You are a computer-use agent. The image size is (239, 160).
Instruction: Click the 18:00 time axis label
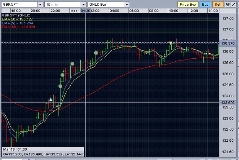[x=16, y=11]
